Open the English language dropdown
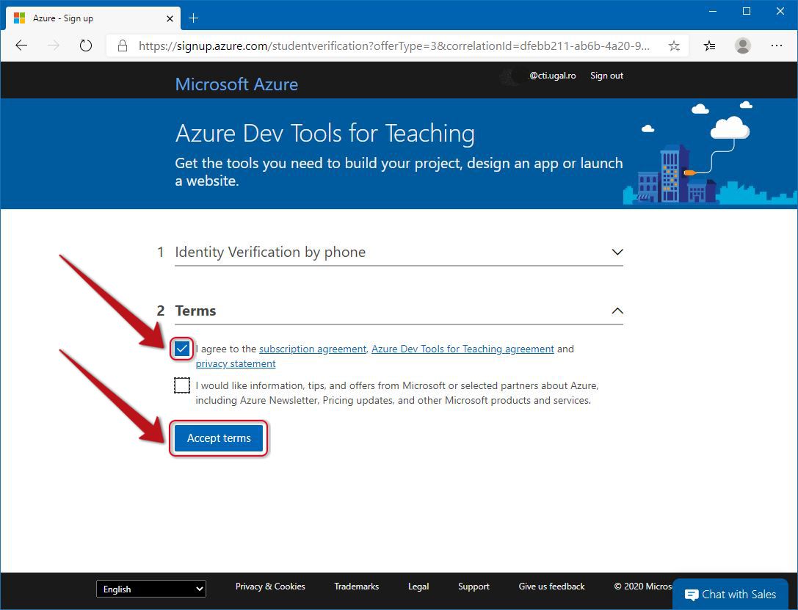This screenshot has width=798, height=610. (151, 589)
